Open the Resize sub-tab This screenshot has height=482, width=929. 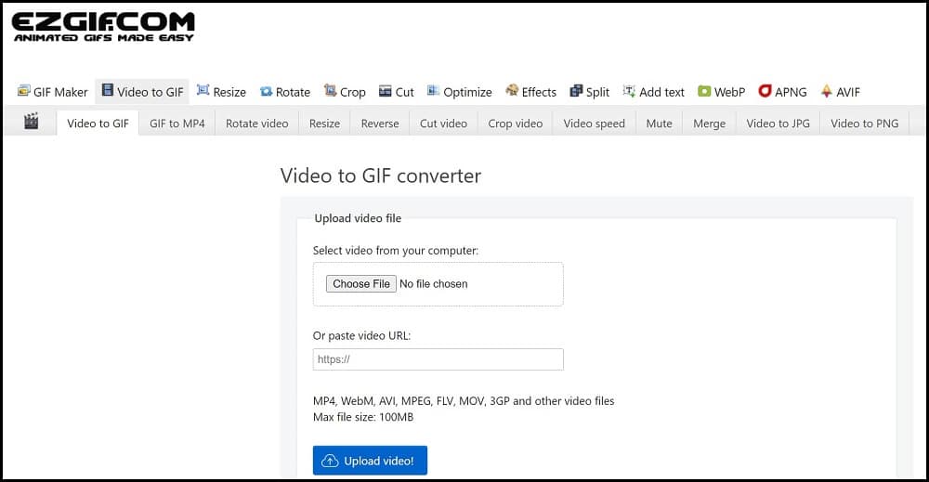pos(324,124)
